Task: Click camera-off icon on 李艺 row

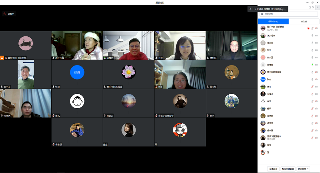Action: [x=316, y=101]
